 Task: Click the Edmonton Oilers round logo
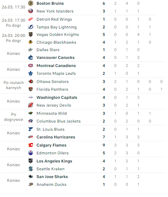tap(30, 153)
